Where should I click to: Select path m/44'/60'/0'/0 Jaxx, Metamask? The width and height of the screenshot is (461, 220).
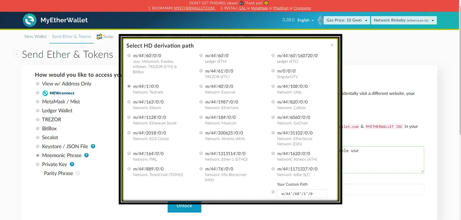pos(129,55)
